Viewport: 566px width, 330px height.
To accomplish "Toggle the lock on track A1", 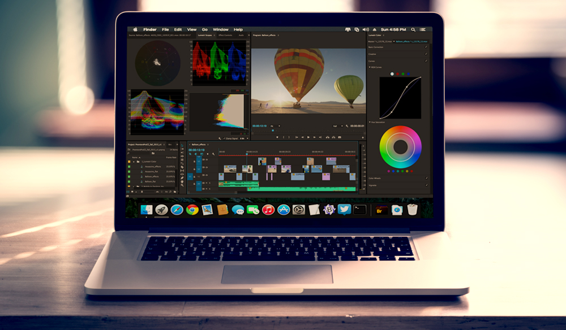I will pos(194,183).
